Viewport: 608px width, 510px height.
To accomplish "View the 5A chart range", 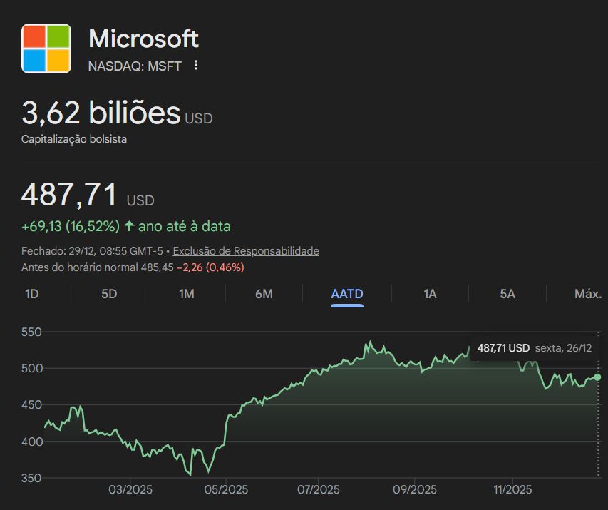I will [507, 294].
